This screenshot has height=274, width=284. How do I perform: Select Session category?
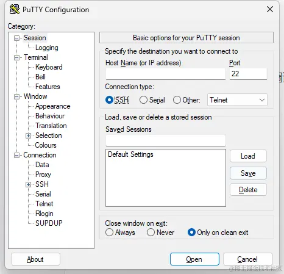pos(35,38)
